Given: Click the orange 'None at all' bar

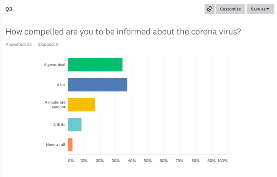Looking at the screenshot, I should (70, 144).
